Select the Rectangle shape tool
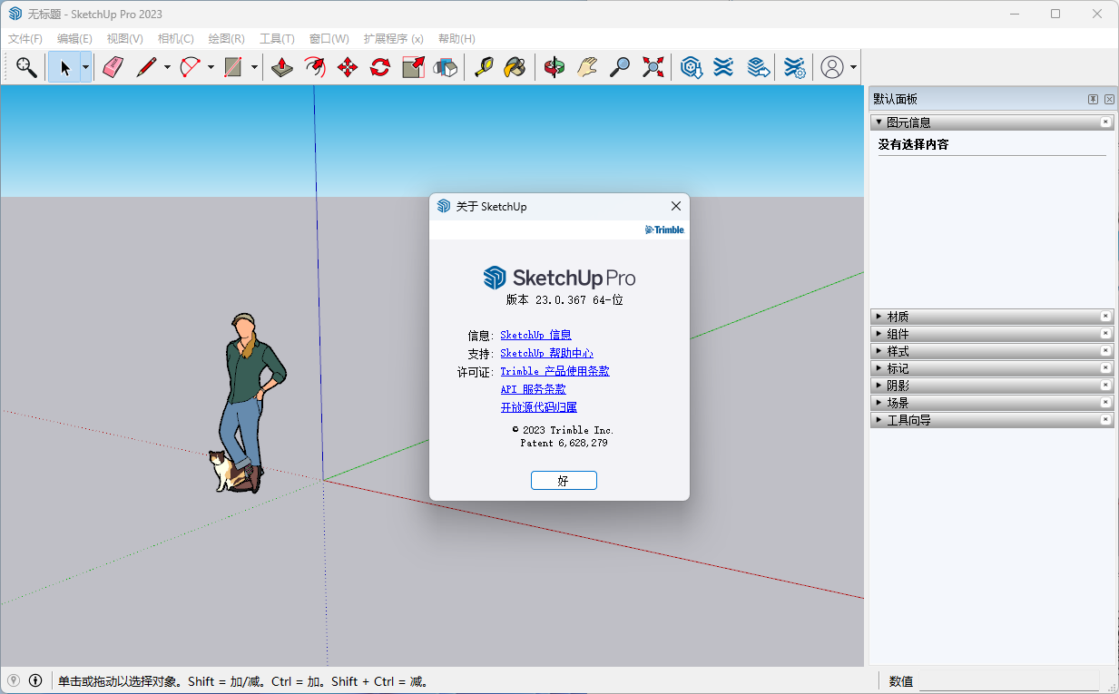The image size is (1119, 694). coord(234,67)
